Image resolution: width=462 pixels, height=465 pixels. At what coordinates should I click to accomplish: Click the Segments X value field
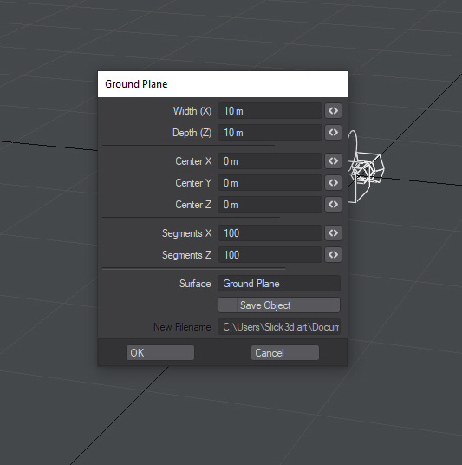click(x=270, y=232)
